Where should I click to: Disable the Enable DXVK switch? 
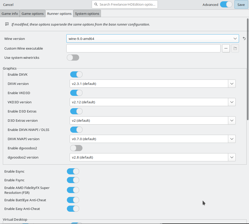[x=76, y=74]
